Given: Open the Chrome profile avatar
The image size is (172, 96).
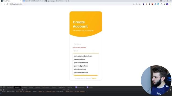Looking at the screenshot, I should (x=167, y=4).
